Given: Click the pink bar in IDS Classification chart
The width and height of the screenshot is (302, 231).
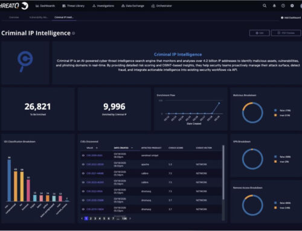Looking at the screenshot, I should [28, 191].
